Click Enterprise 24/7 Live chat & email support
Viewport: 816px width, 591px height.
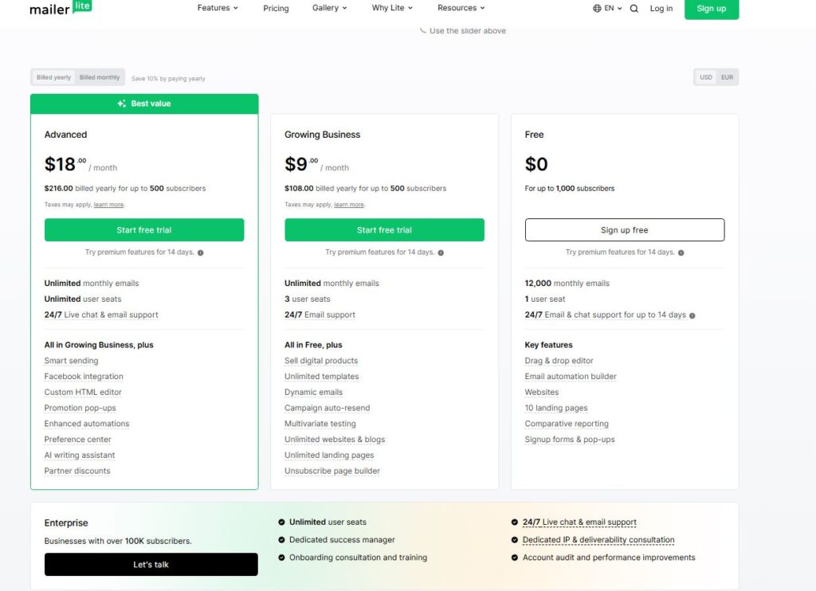click(x=580, y=522)
